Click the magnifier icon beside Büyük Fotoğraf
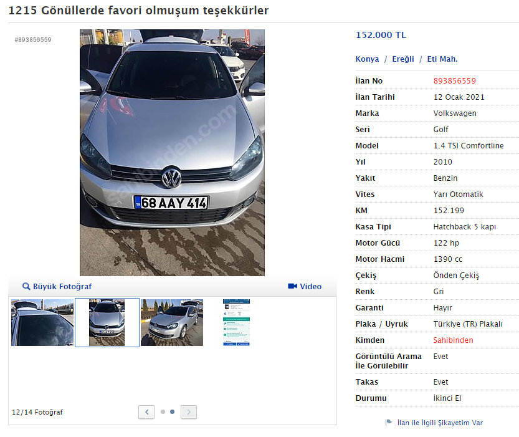This screenshot has height=437, width=519. (26, 286)
